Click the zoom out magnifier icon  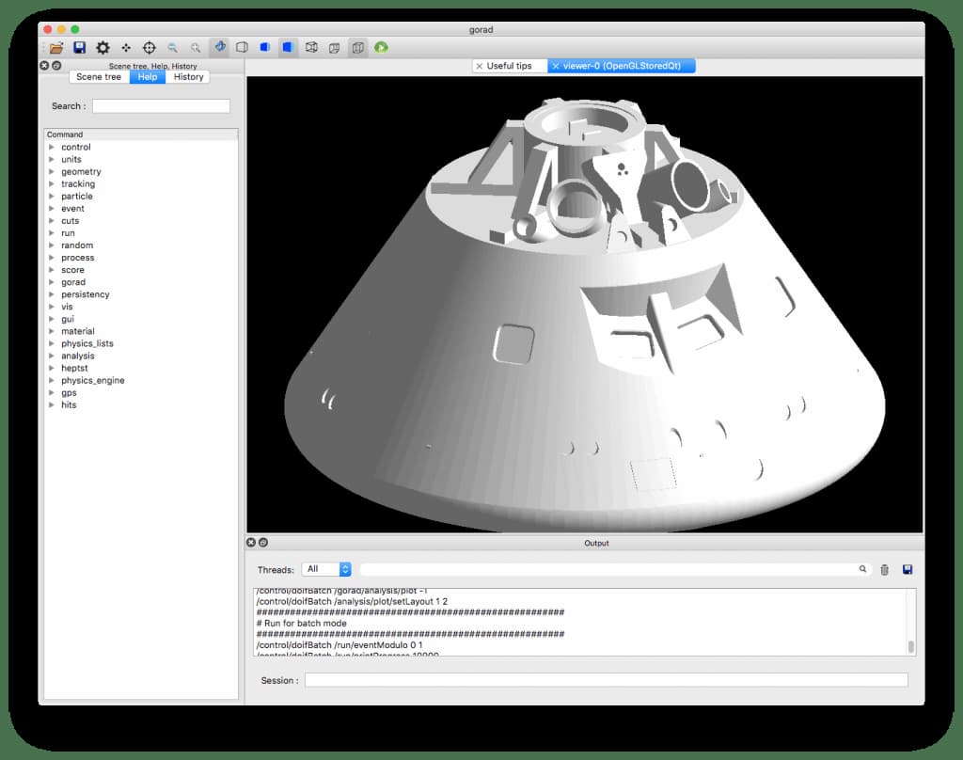[173, 47]
